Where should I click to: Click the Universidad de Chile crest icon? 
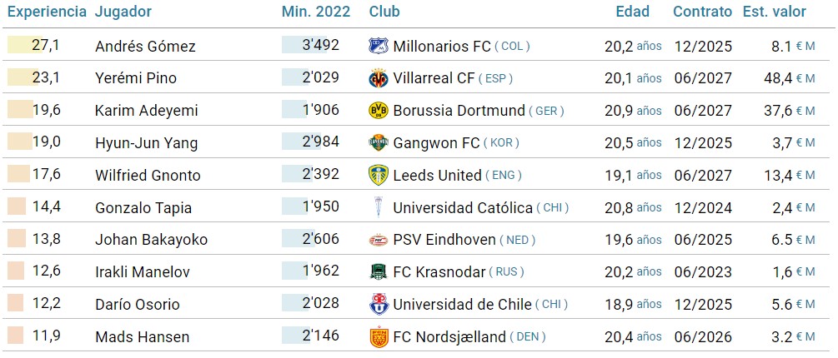379,305
